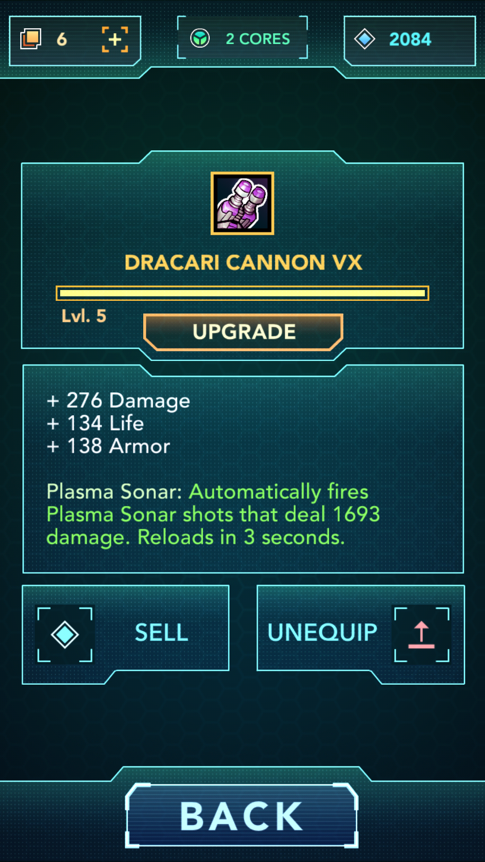Image resolution: width=485 pixels, height=862 pixels.
Task: Tap the DRACARI CANNON VX title
Action: pos(243,263)
